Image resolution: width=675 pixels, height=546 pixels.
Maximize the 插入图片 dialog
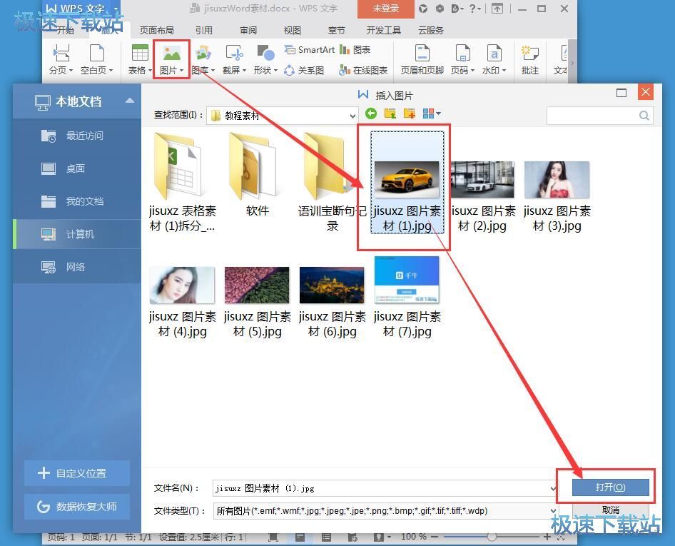(621, 93)
